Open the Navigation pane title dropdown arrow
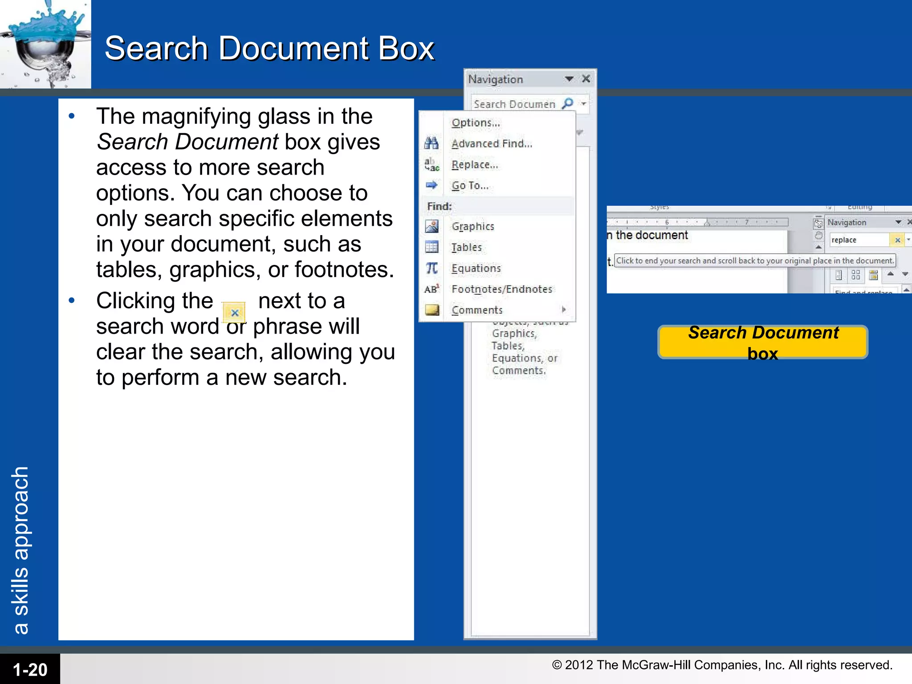Screen dimensions: 912x684 pos(569,79)
